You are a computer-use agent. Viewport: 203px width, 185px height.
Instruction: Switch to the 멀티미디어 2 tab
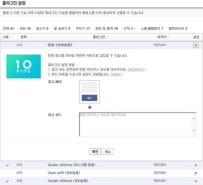178,28
